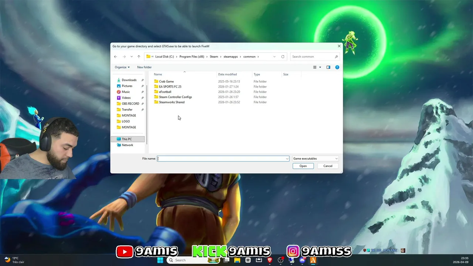Focus the File name text box
This screenshot has height=266, width=473.
(x=221, y=158)
